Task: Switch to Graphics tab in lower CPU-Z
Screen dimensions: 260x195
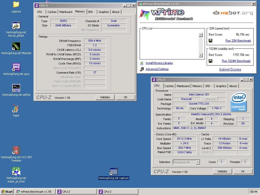Action: coord(221,86)
